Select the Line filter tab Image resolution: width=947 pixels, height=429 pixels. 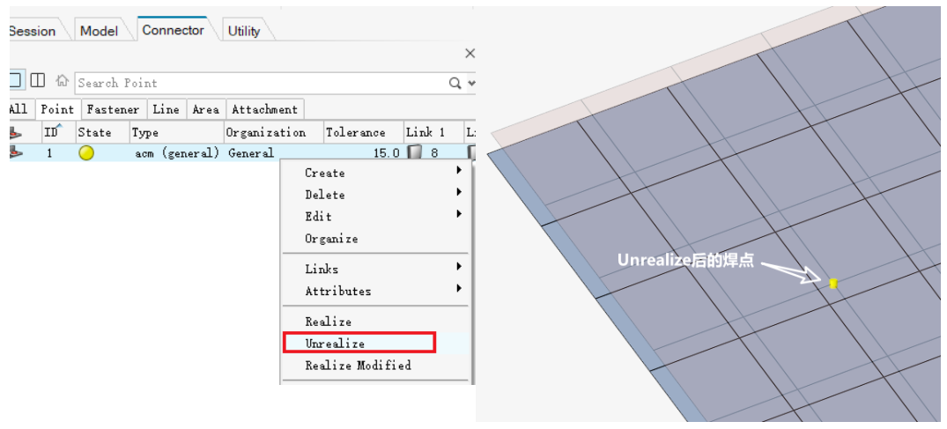[166, 109]
